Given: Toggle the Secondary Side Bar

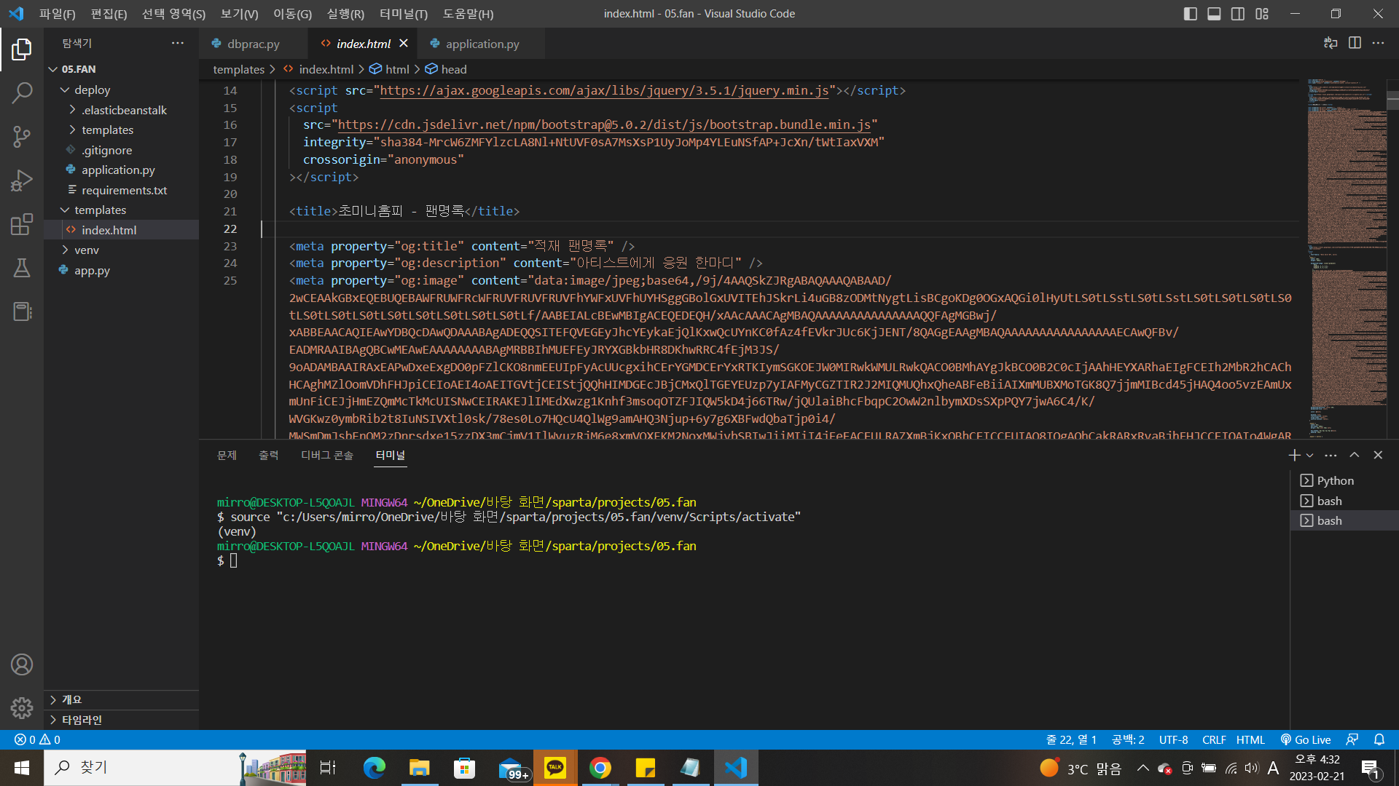Looking at the screenshot, I should tap(1238, 14).
